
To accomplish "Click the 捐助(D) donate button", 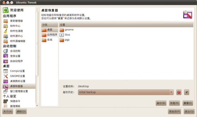I will point(21,111).
